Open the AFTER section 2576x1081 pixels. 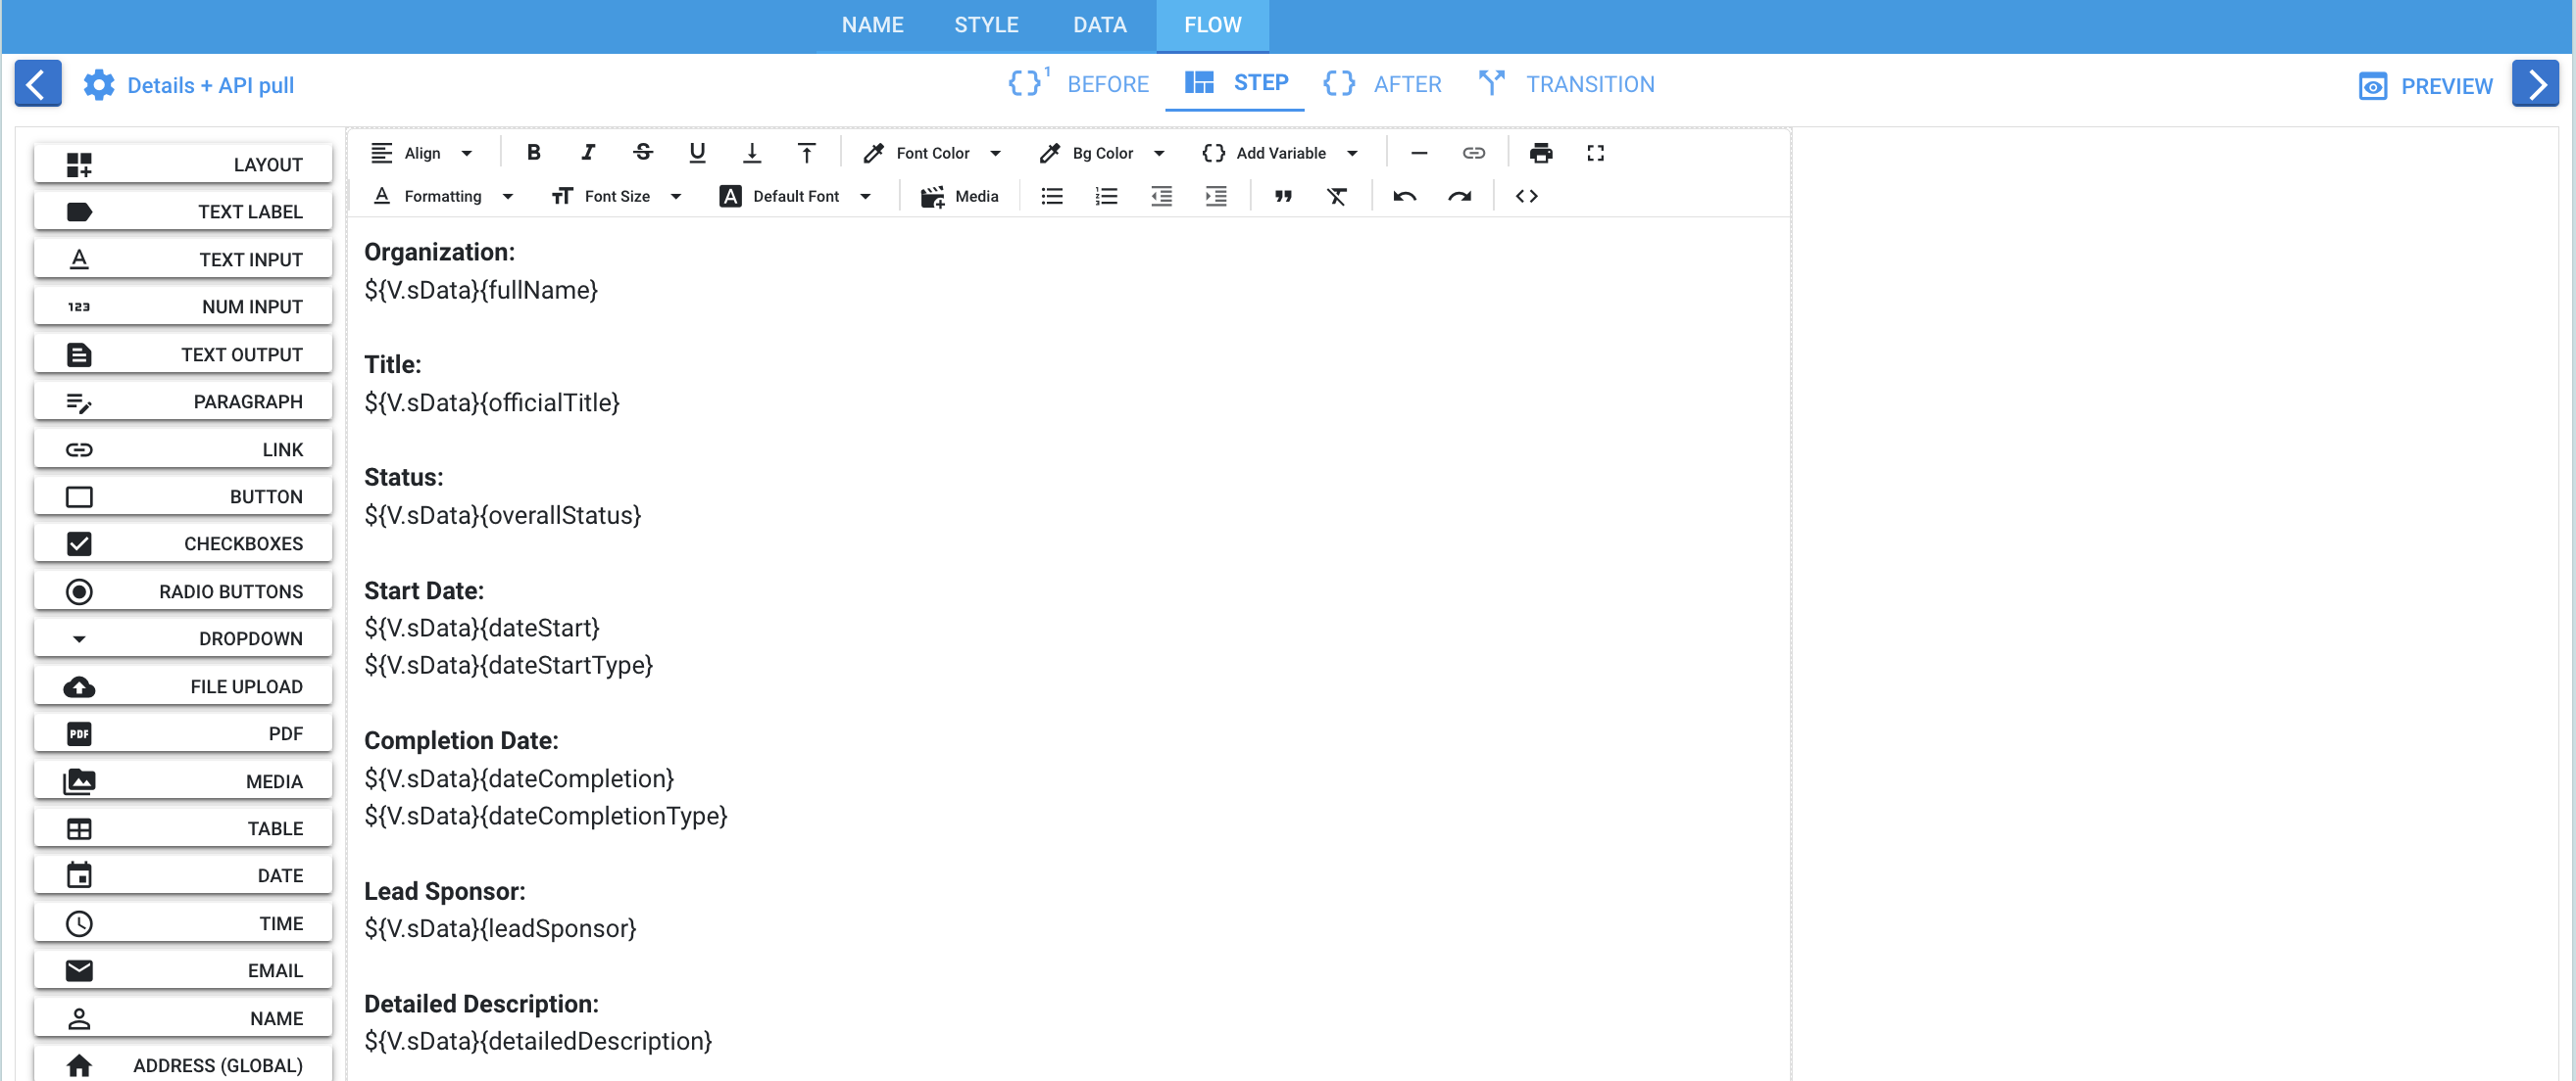1382,84
